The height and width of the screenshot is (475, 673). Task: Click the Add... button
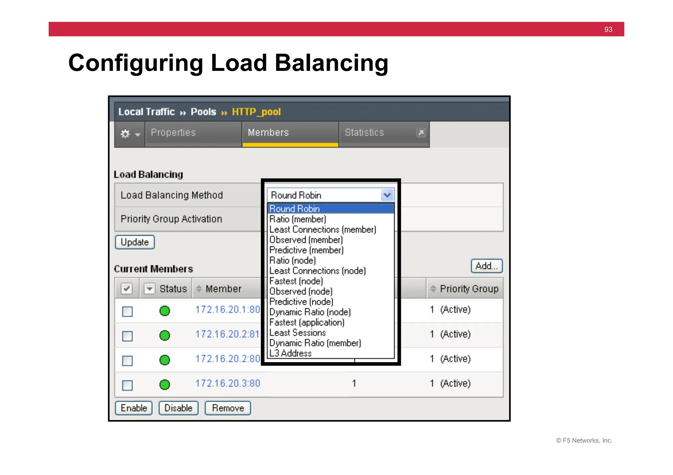(x=487, y=266)
